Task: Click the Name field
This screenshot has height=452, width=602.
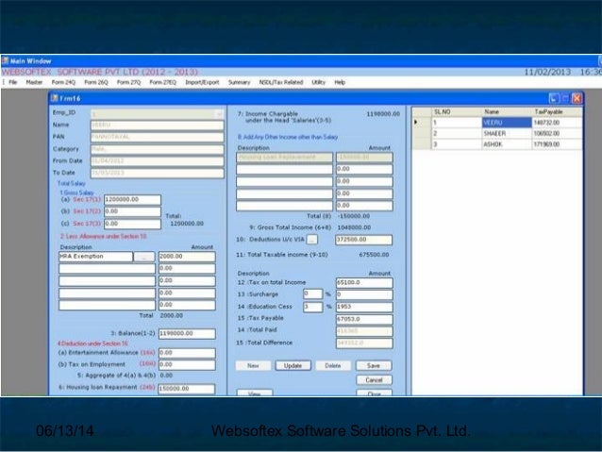Action: [157, 126]
